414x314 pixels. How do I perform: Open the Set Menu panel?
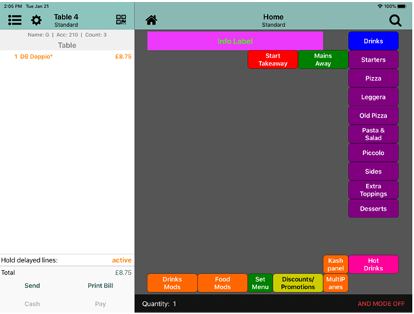pos(260,283)
